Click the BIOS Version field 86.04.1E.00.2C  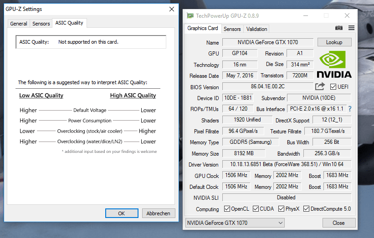coord(267,86)
